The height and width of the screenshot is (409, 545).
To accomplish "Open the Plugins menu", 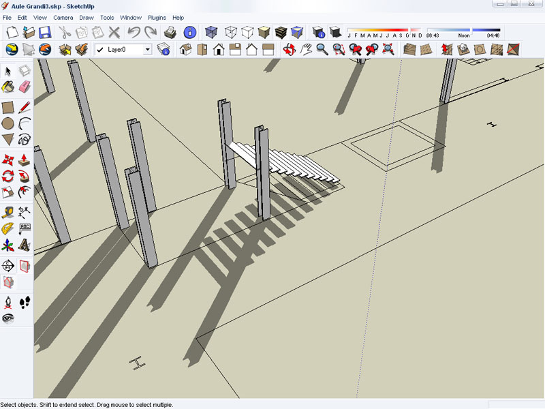I will click(157, 17).
